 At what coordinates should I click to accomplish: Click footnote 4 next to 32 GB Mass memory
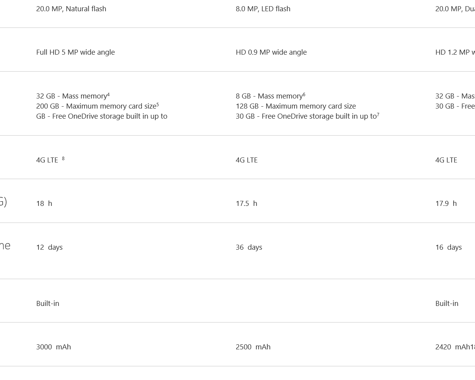click(x=108, y=94)
